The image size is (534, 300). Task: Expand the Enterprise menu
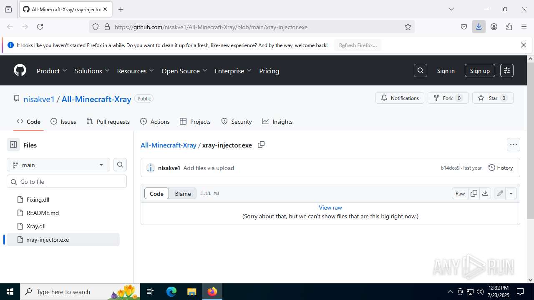point(233,71)
